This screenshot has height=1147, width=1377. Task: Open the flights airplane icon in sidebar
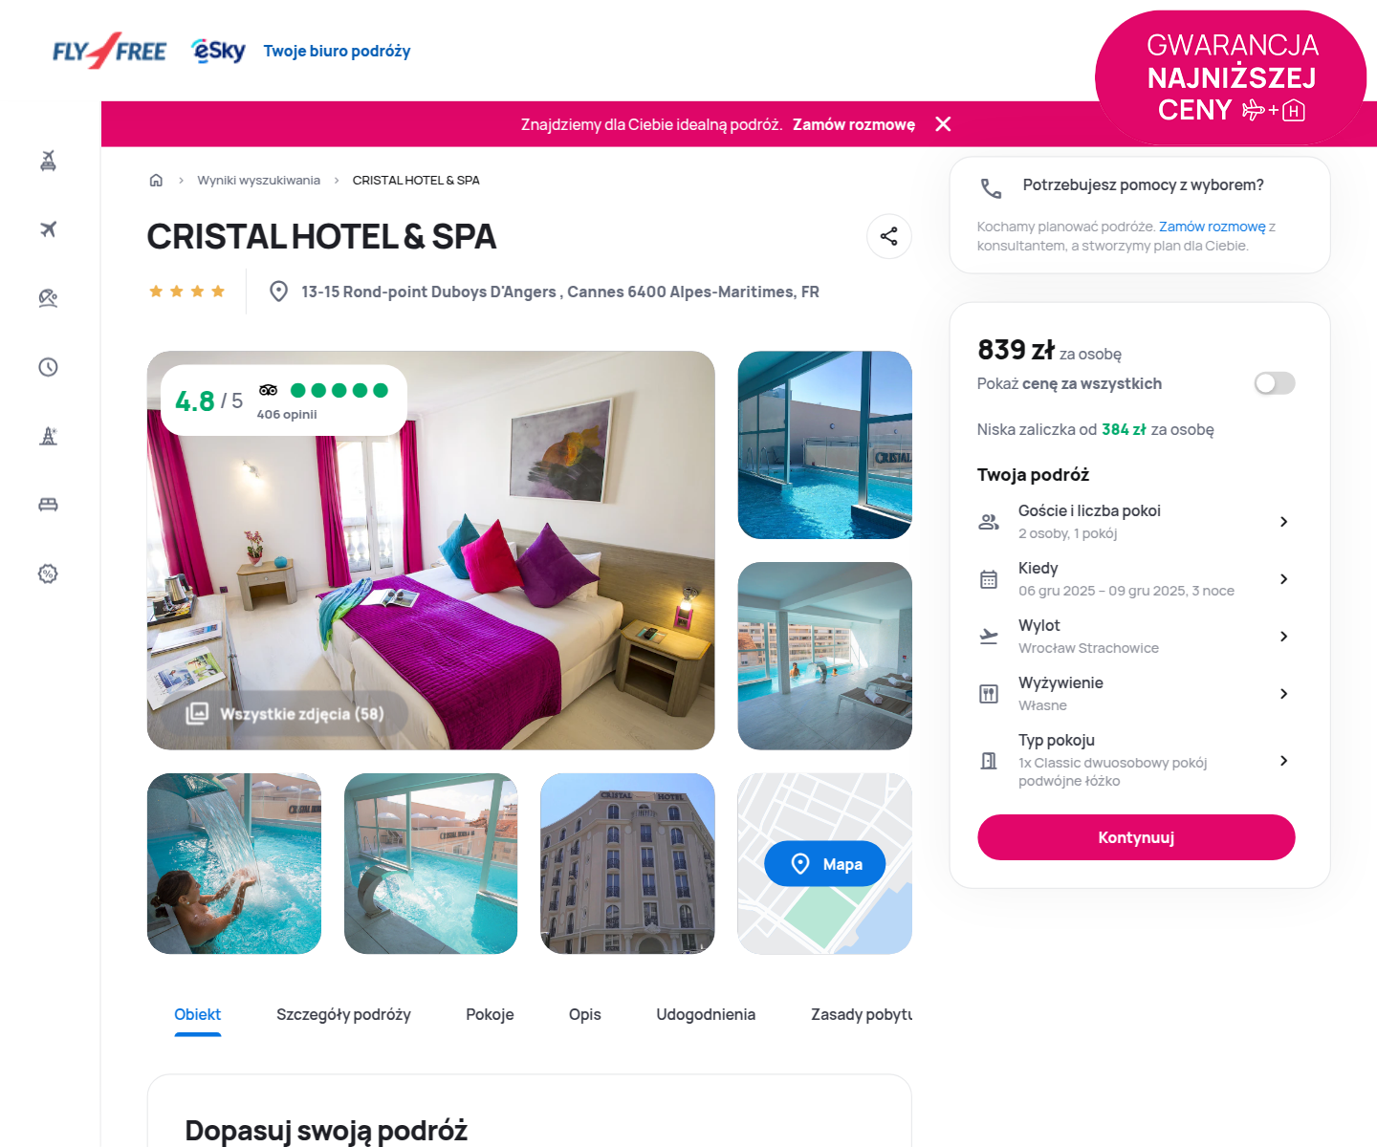pos(48,229)
